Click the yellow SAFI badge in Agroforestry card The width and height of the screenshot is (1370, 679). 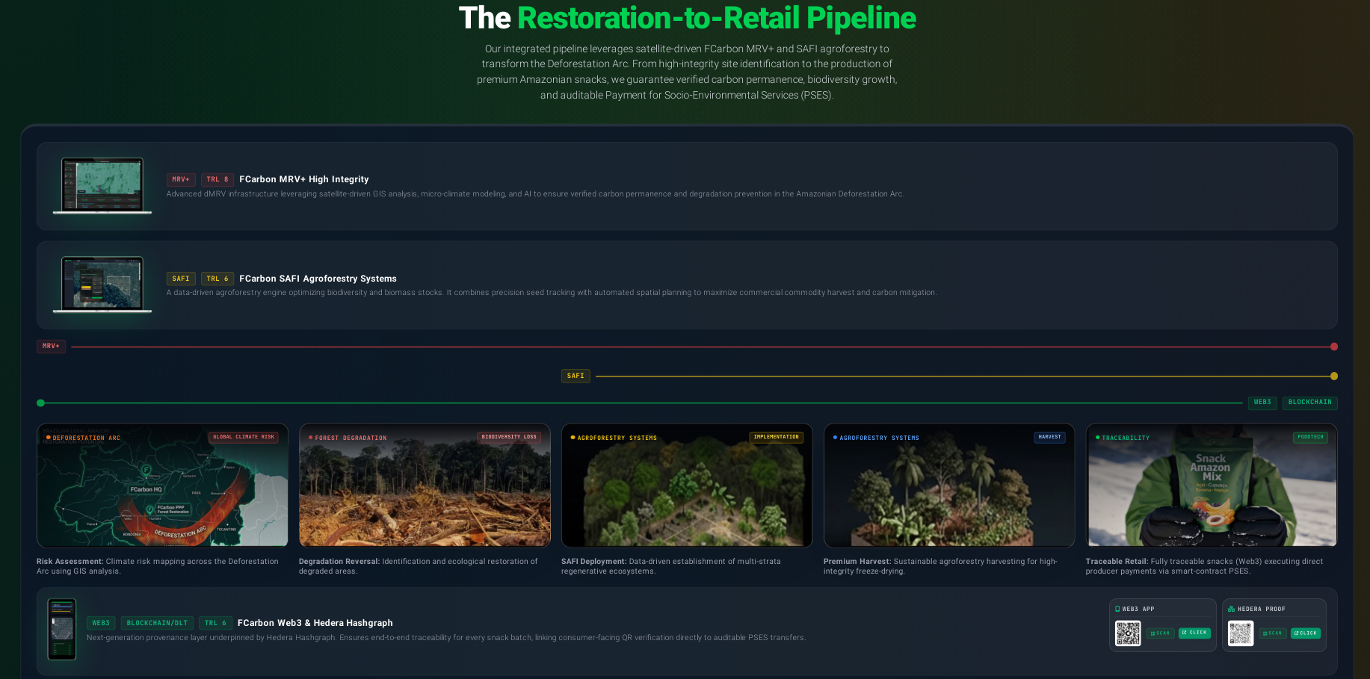181,279
